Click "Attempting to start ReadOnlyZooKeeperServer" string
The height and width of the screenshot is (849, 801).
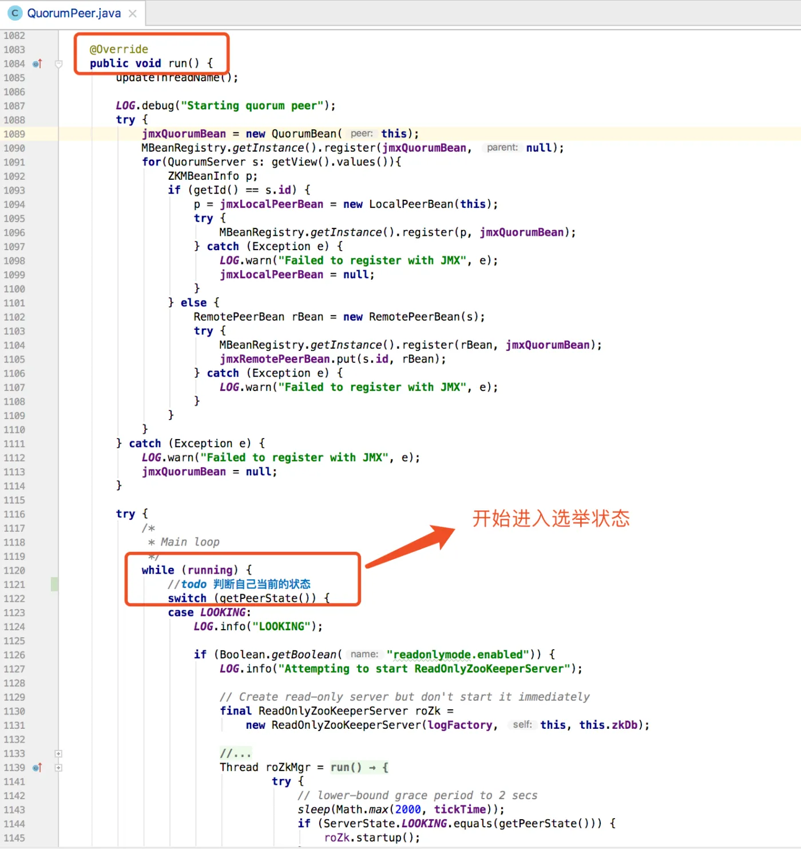click(x=424, y=669)
